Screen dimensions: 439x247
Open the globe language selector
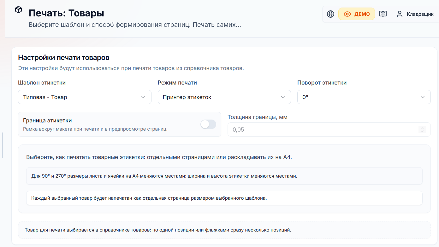coord(330,14)
